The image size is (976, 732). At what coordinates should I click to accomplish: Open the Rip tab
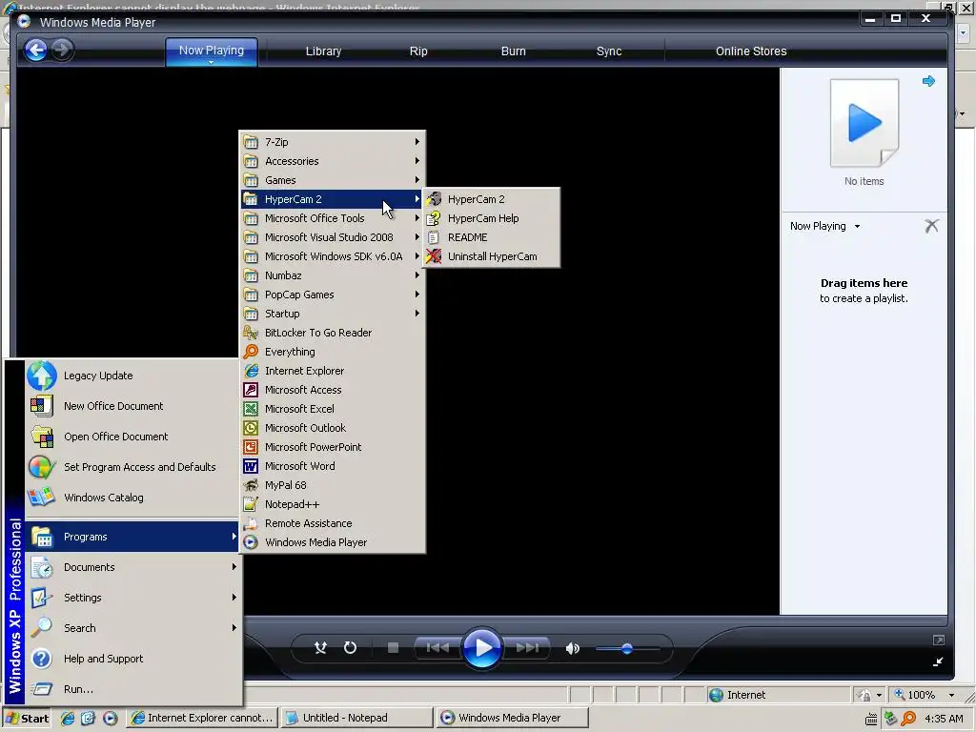point(418,51)
